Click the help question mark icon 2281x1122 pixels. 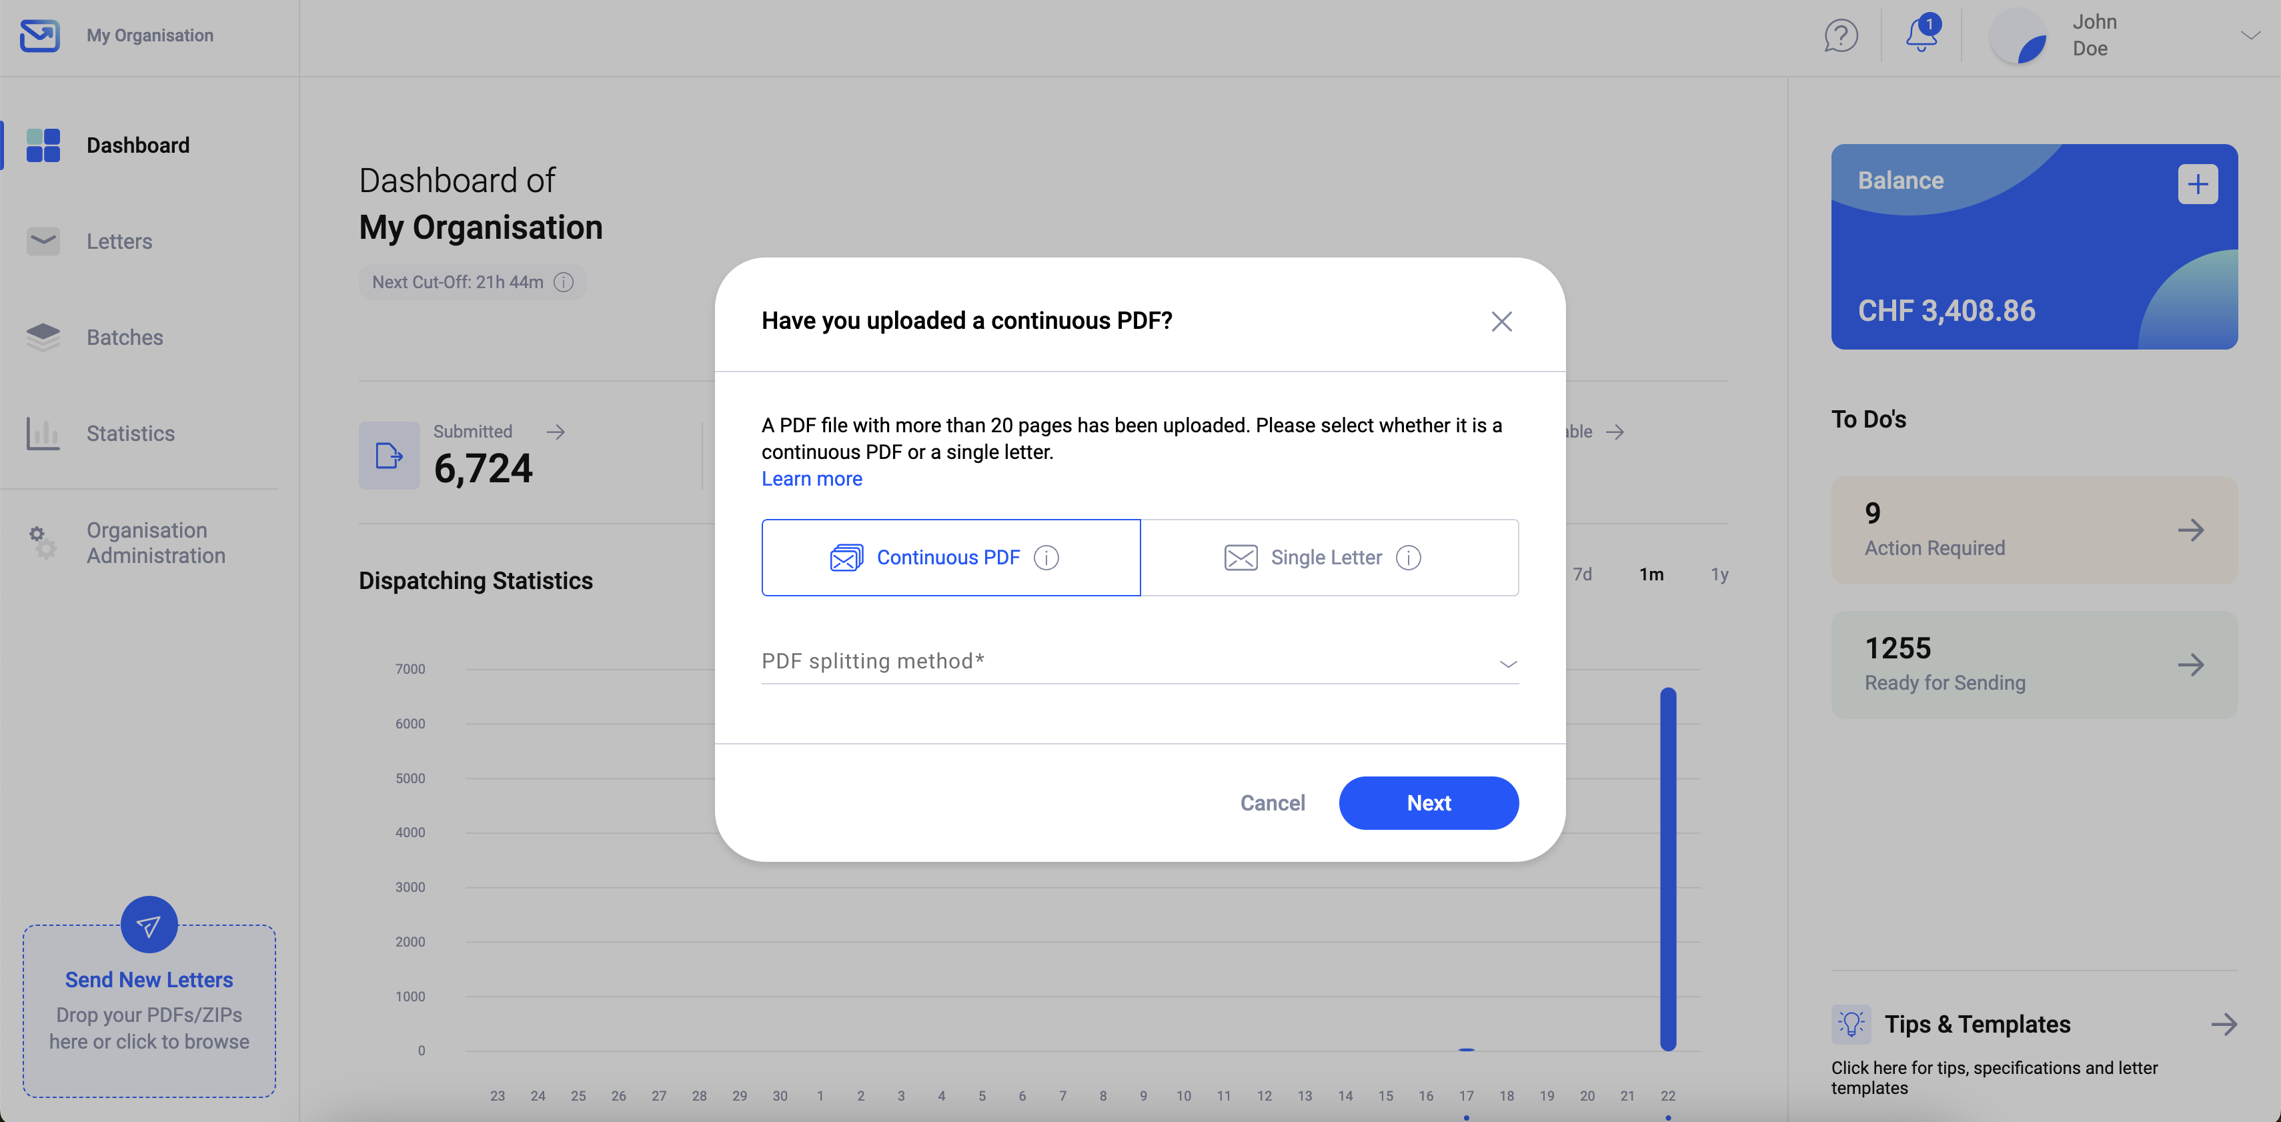(x=1840, y=36)
